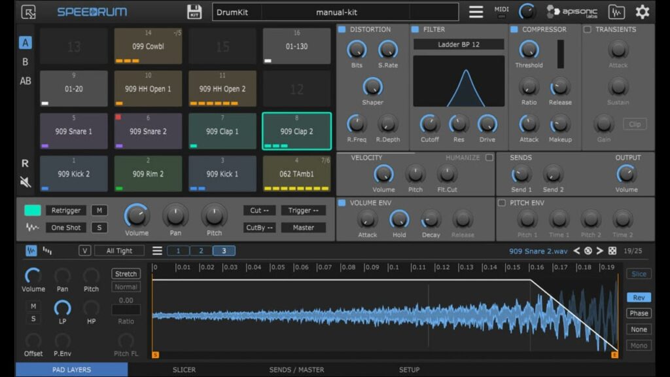
Task: Switch to the Slicer tab
Action: [x=184, y=370]
